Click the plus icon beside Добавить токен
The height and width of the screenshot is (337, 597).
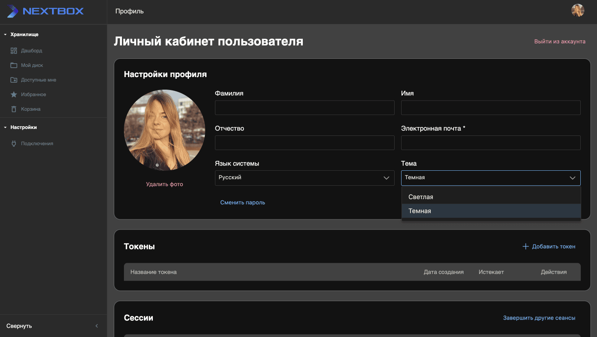525,247
